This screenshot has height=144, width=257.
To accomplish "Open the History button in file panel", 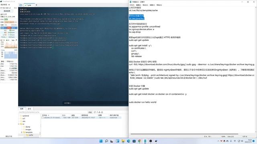I will click(x=90, y=112).
